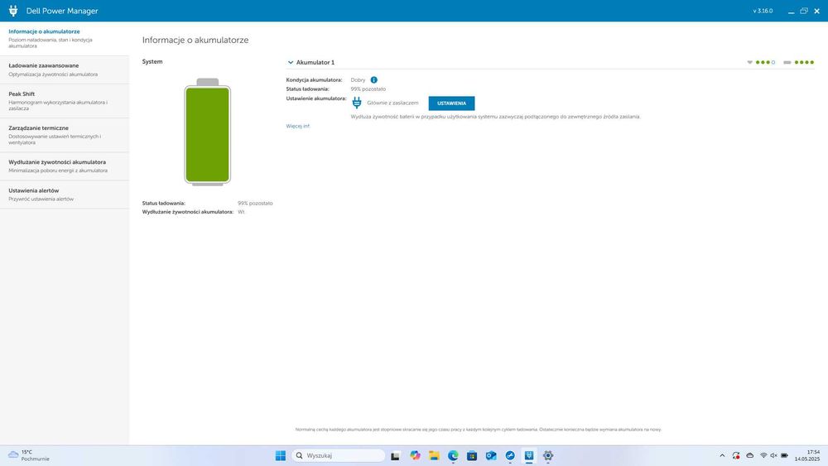Switch to Ładowanie zaawansowane section

(65, 70)
